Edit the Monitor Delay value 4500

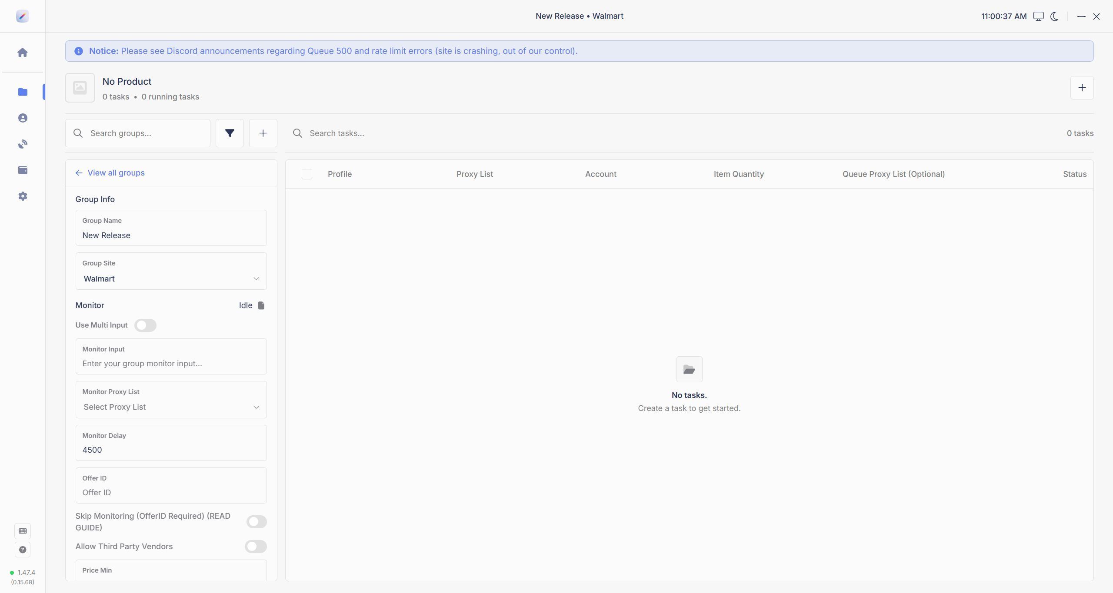pos(171,443)
